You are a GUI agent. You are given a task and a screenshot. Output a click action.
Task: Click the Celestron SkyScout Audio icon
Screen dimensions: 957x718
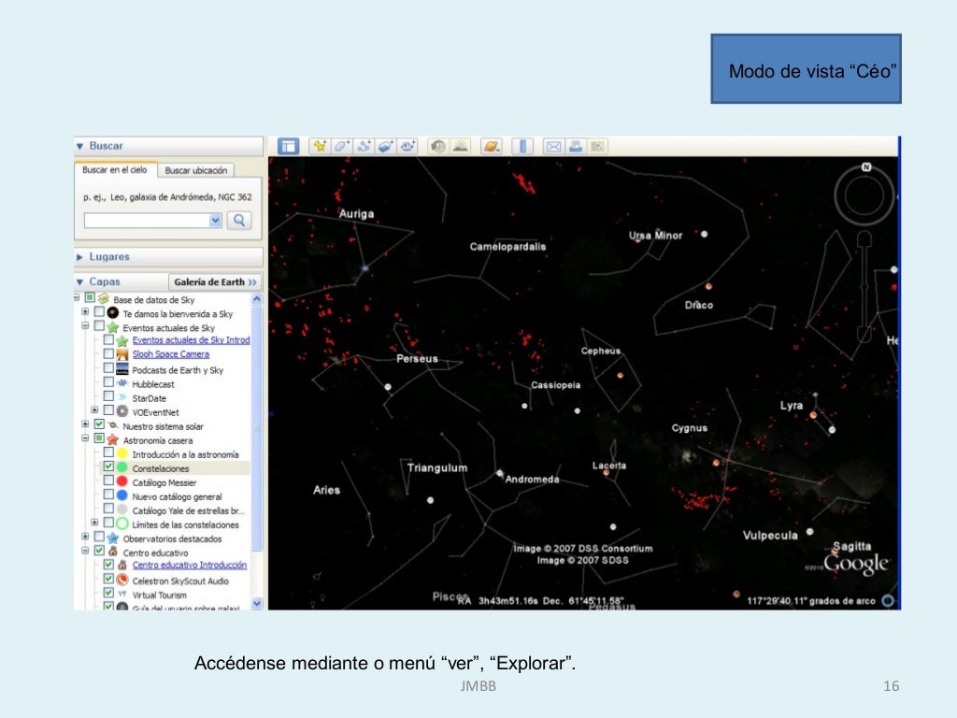(x=122, y=580)
